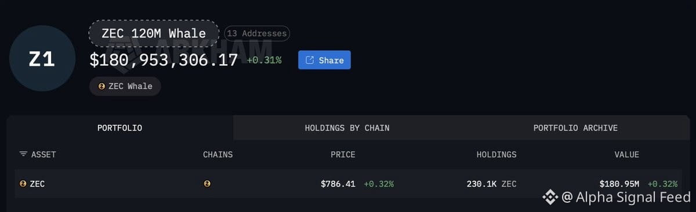This screenshot has width=696, height=212.
Task: Open the PORTFOLIO ARCHIVE tab
Action: (575, 128)
